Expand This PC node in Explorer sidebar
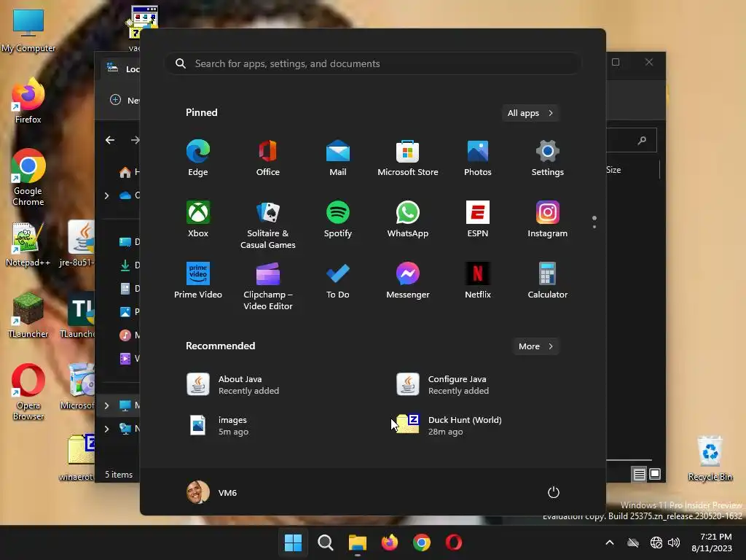Image resolution: width=746 pixels, height=560 pixels. (x=106, y=405)
